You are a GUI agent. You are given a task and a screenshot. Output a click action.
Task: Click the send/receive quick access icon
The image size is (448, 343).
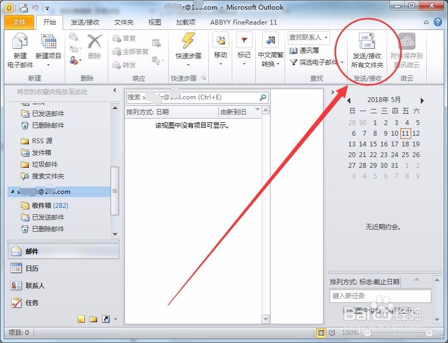point(24,7)
